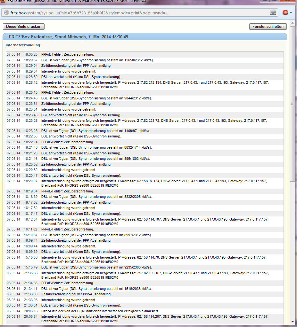Viewport: 297px width, 327px height.
Task: Select the 18:20:47 'DSL antwortet nicht' entry
Action: pos(144,175)
